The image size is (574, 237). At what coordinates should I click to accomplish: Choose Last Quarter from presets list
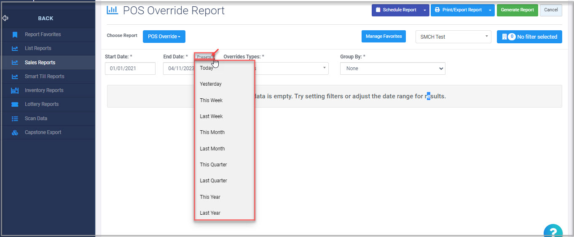(213, 181)
